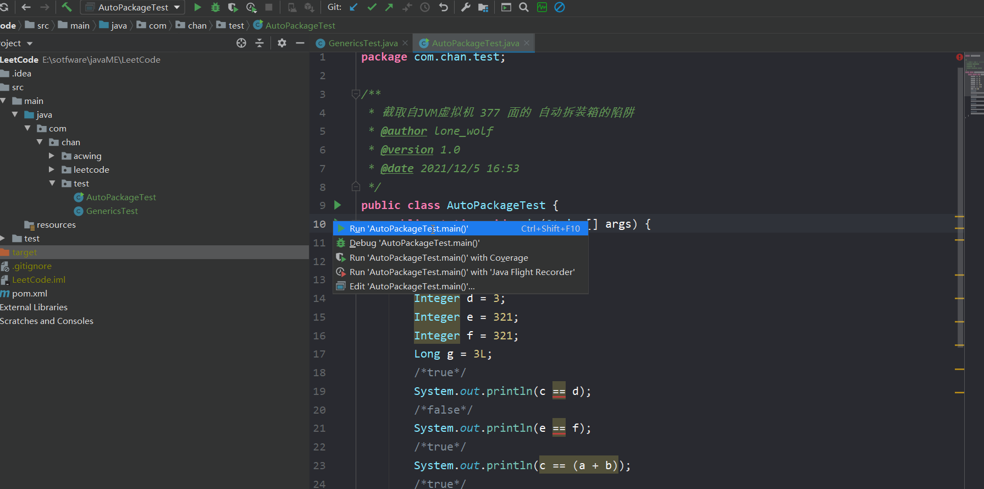
Task: Click the Back navigation arrow
Action: pos(26,7)
